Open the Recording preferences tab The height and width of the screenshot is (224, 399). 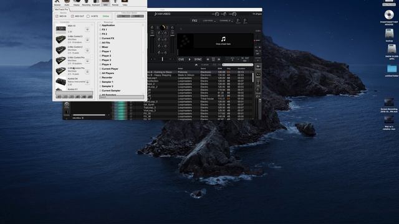click(86, 2)
